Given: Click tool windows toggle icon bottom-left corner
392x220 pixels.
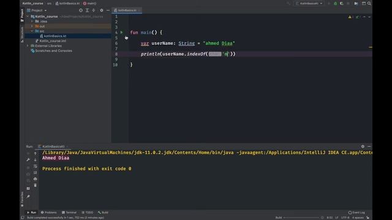Looking at the screenshot, I should (x=23, y=218).
